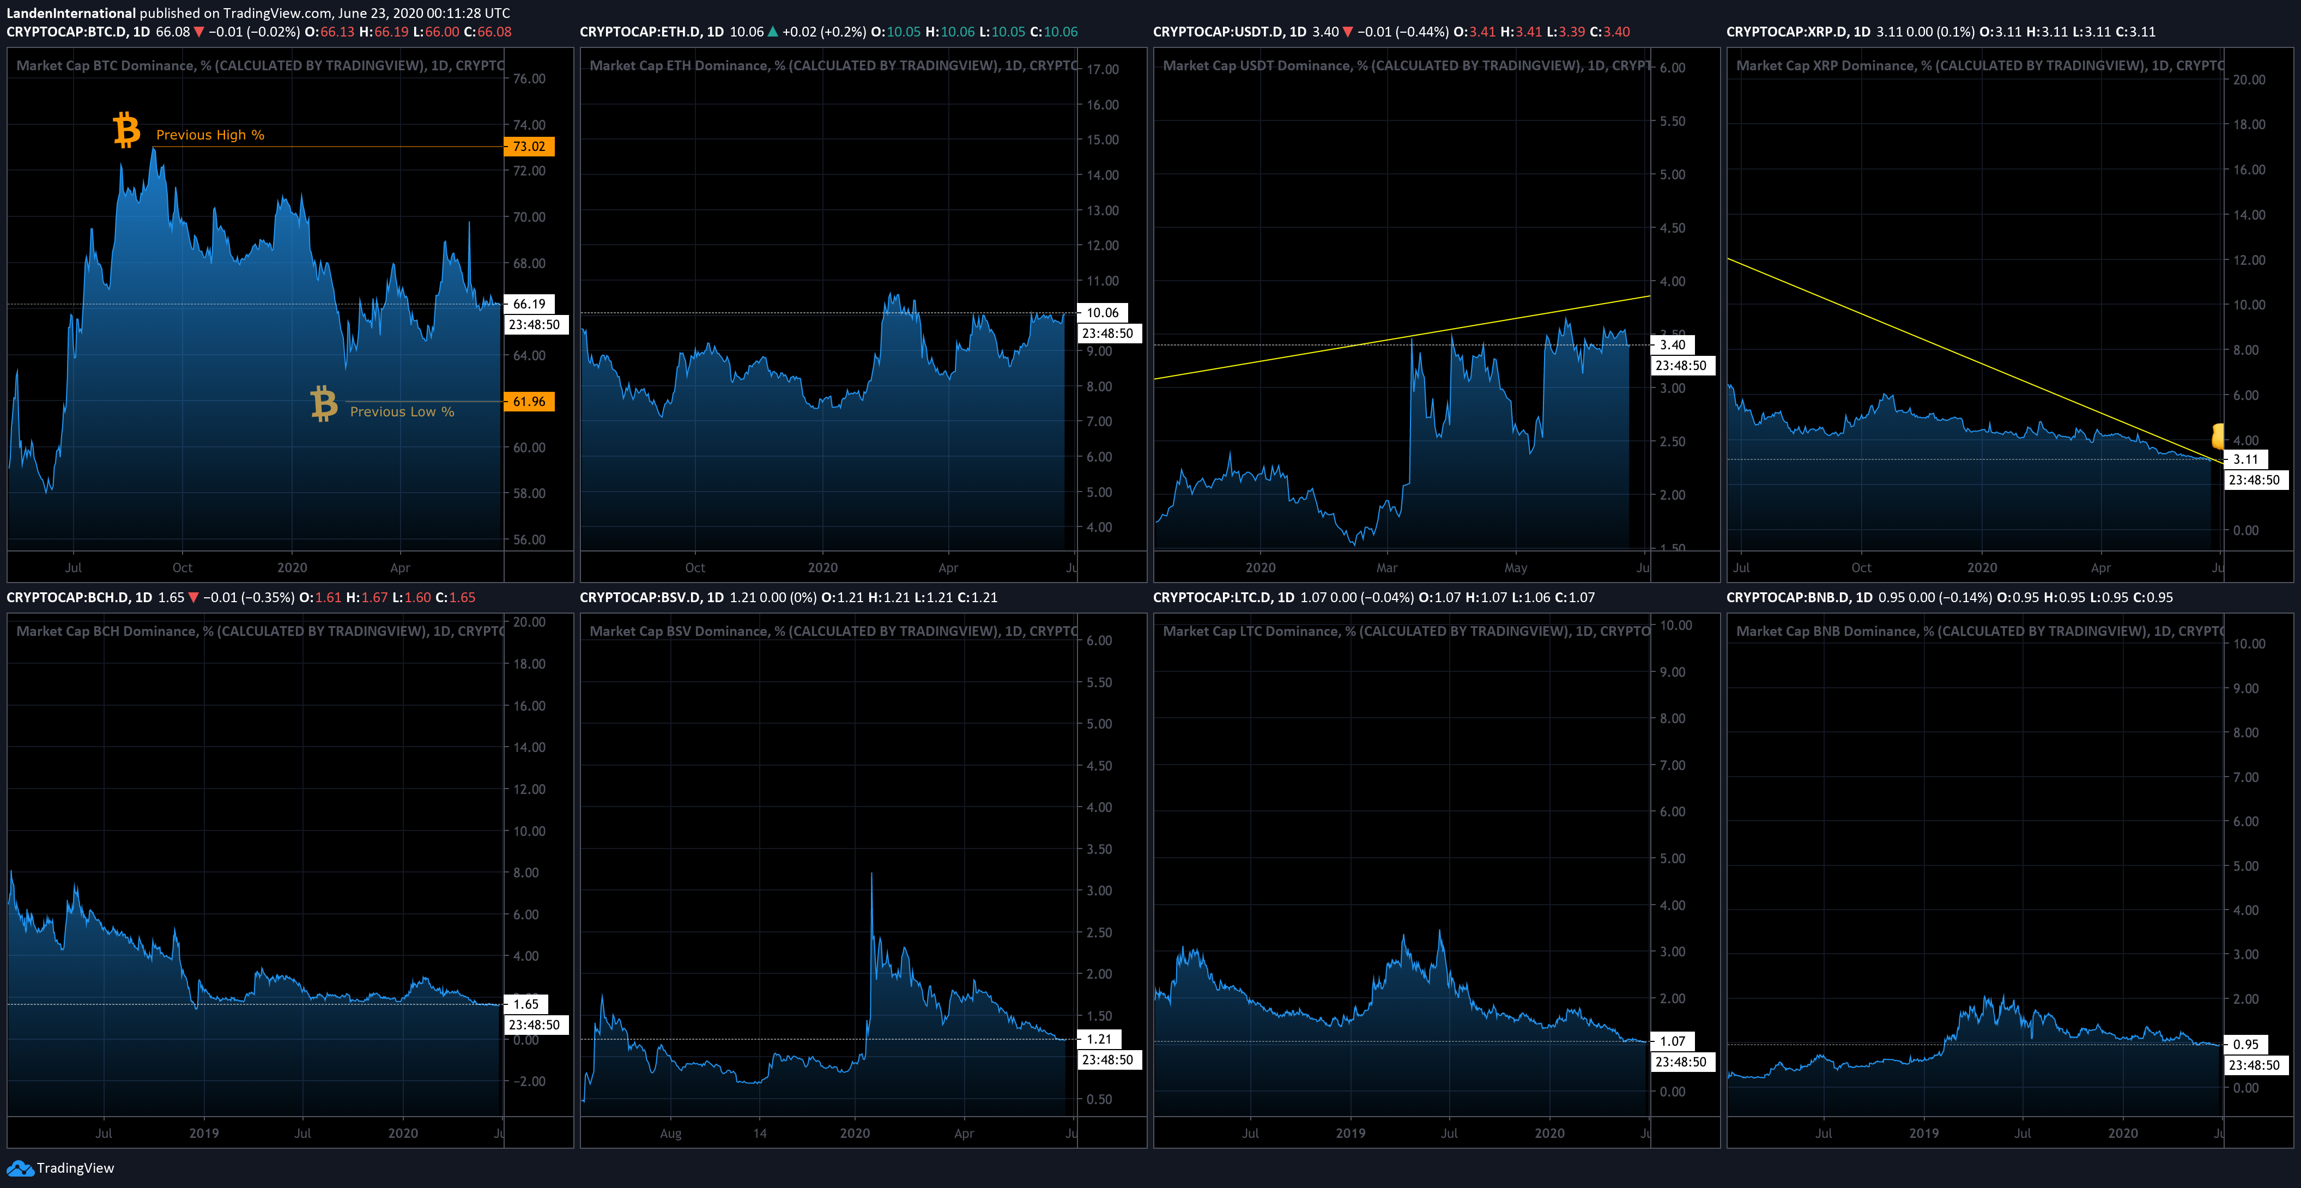Click the CRYPTOCAP:BCH.D, 1D symbol header
The width and height of the screenshot is (2301, 1188).
[x=80, y=598]
